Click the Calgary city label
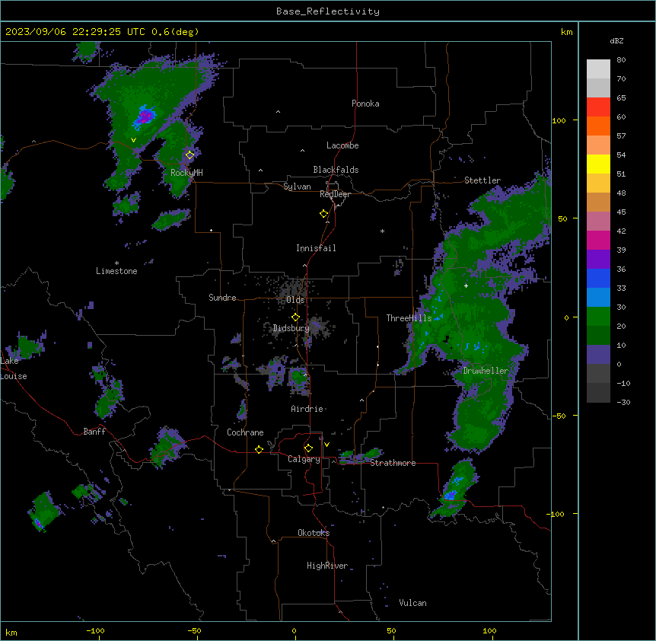The height and width of the screenshot is (641, 656). click(304, 459)
